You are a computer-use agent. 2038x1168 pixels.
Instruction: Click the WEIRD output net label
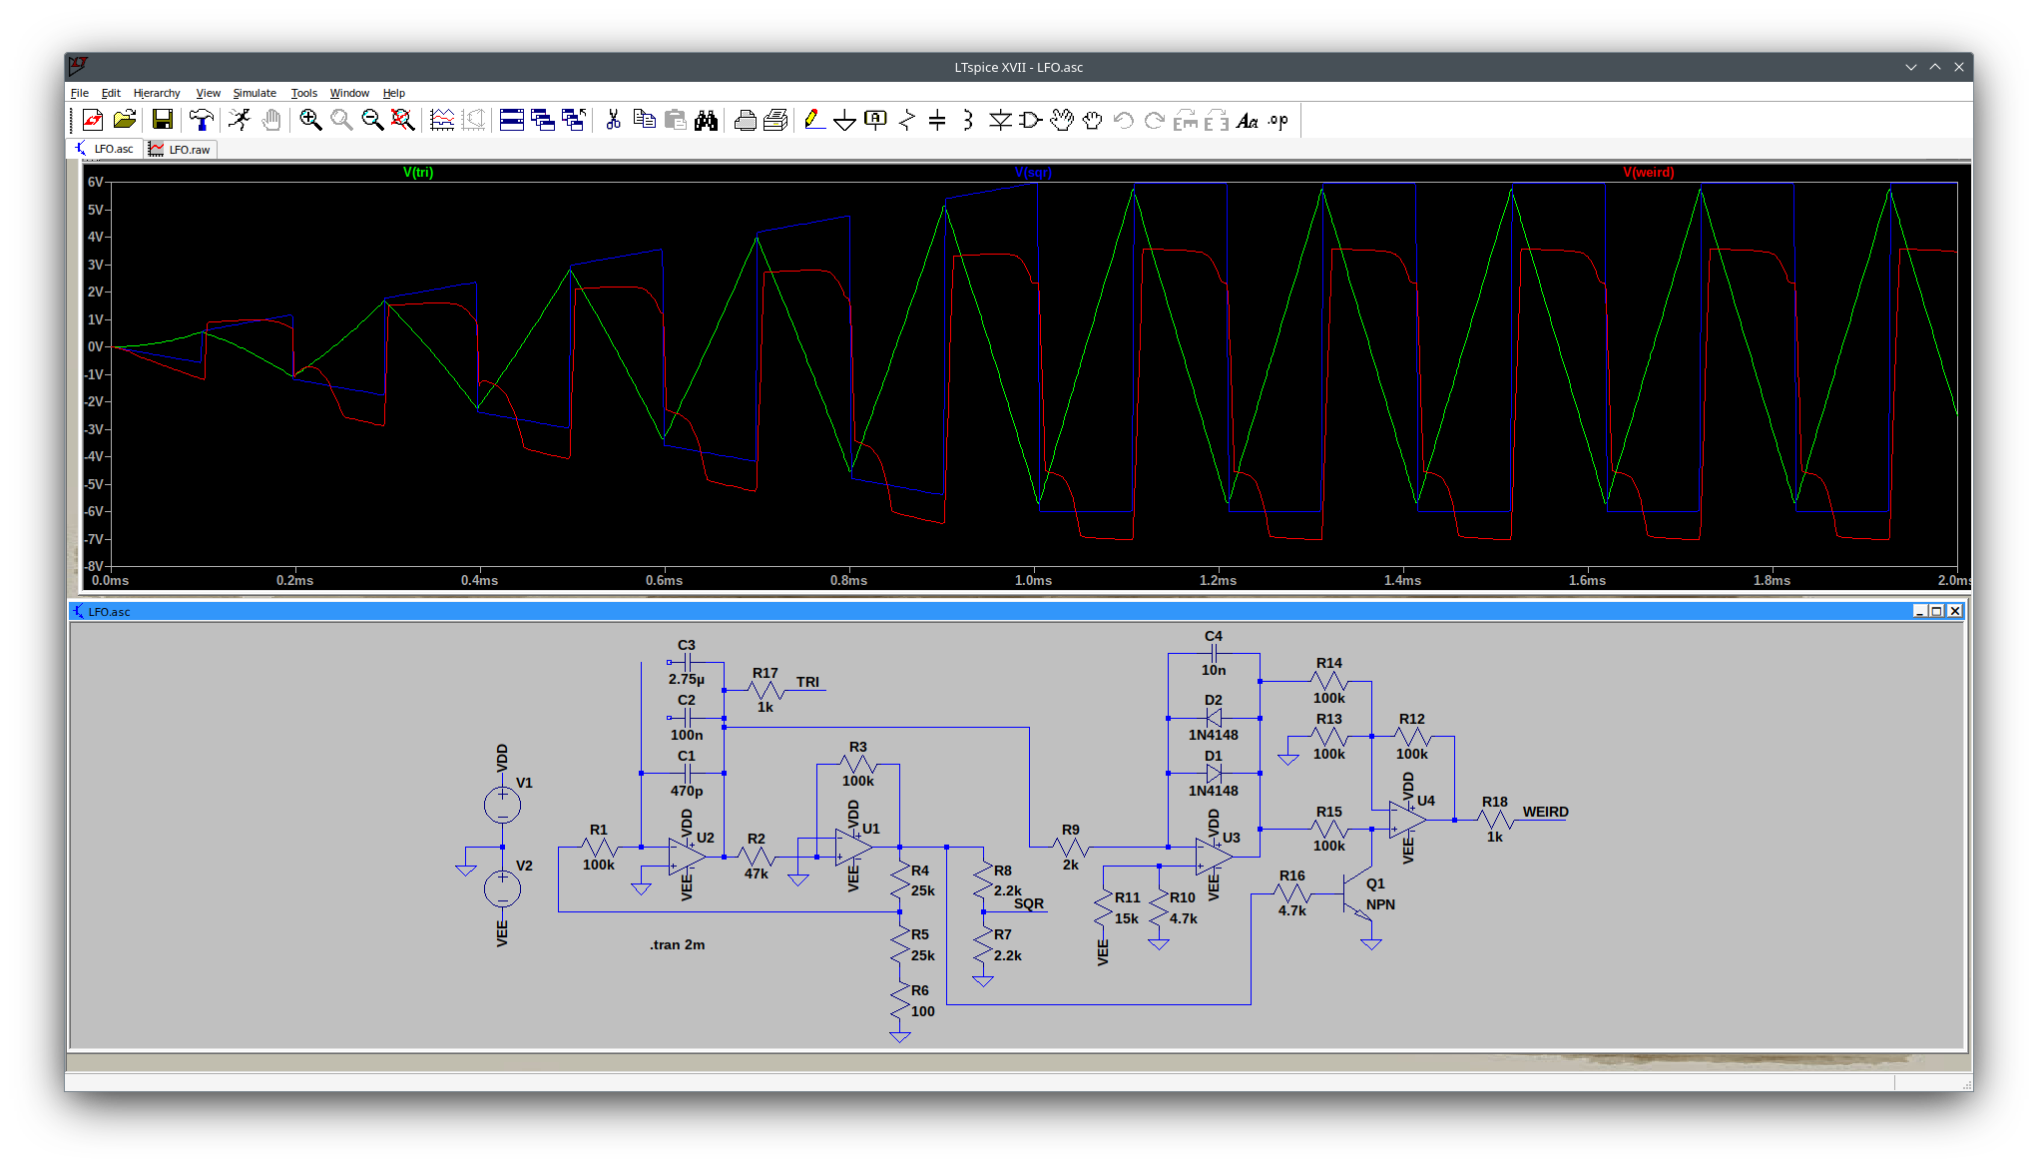tap(1545, 812)
